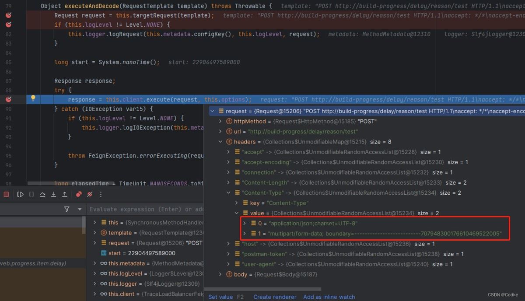The image size is (525, 301).
Task: Open View Breakpoints dialog icon
Action: [x=79, y=194]
